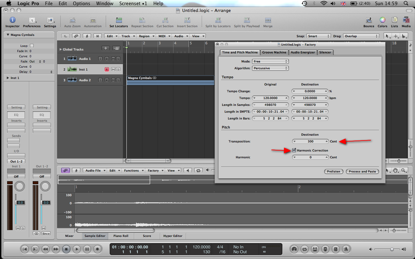Open the Algorithm dropdown set to Percussive
Image resolution: width=415 pixels, height=259 pixels.
pyautogui.click(x=270, y=68)
